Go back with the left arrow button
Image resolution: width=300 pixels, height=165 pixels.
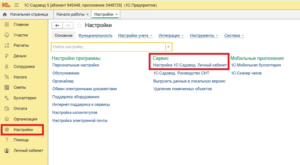point(57,25)
